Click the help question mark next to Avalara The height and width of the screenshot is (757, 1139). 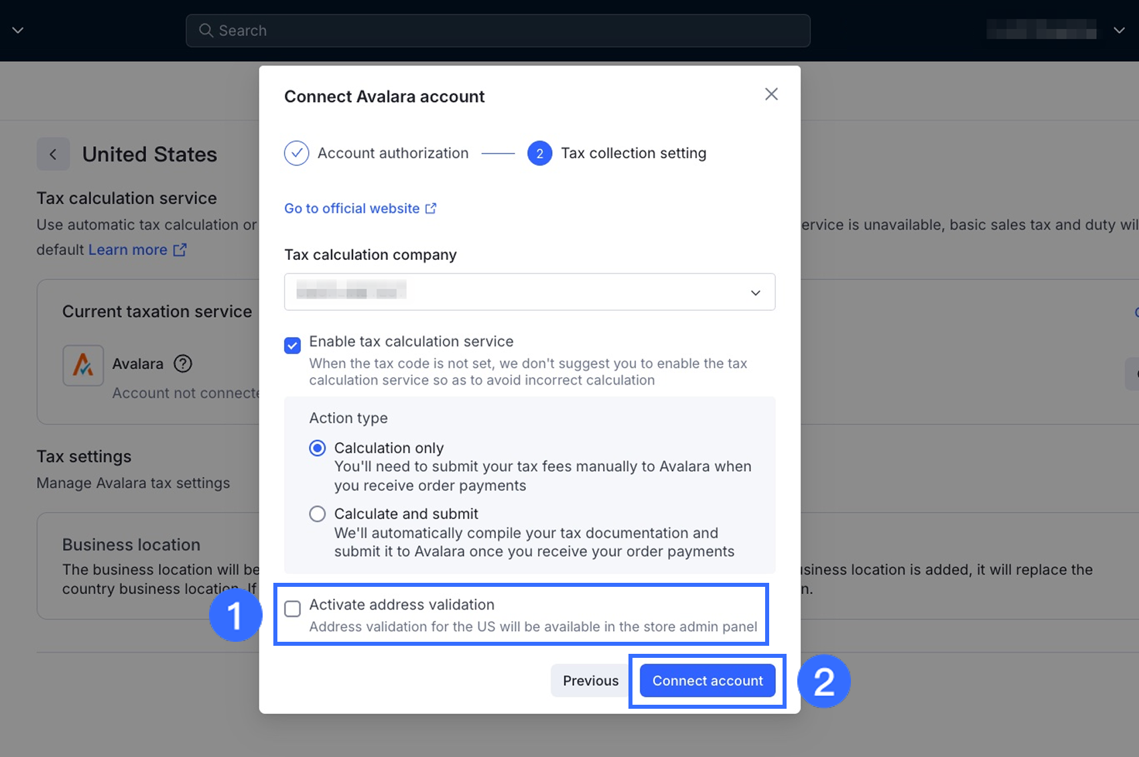(x=183, y=364)
